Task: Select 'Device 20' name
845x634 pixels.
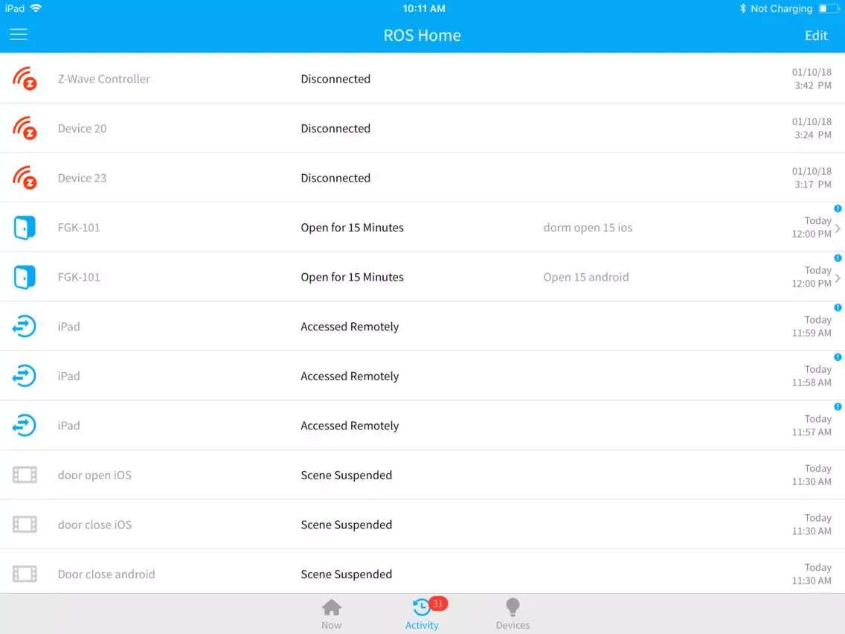Action: (82, 128)
